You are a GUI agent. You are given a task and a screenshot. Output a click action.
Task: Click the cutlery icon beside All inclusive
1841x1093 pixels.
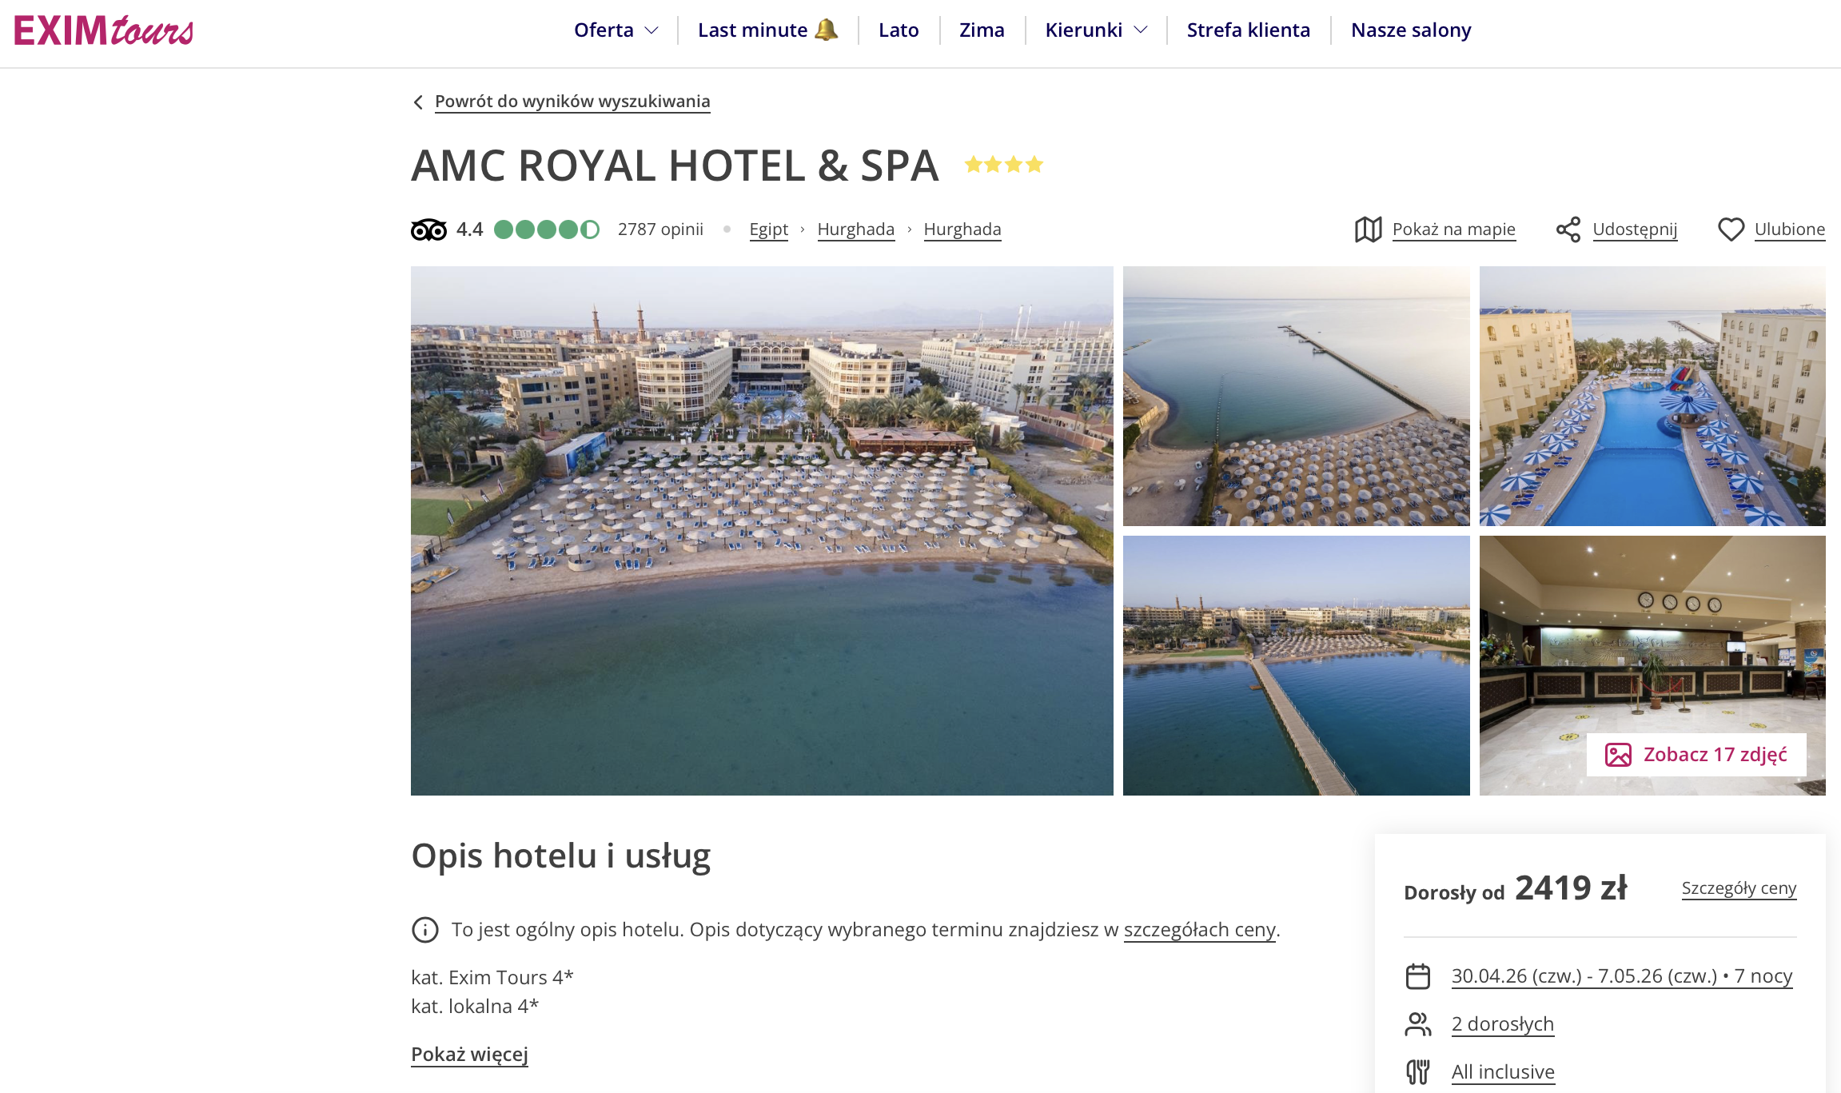[x=1417, y=1071]
